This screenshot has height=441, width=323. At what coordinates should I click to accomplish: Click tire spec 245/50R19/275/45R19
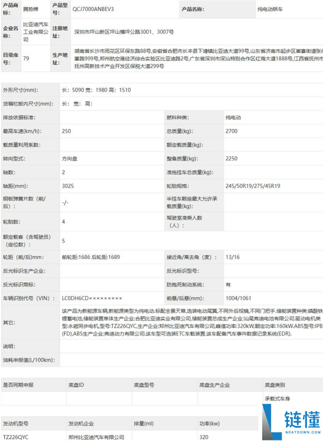253,186
